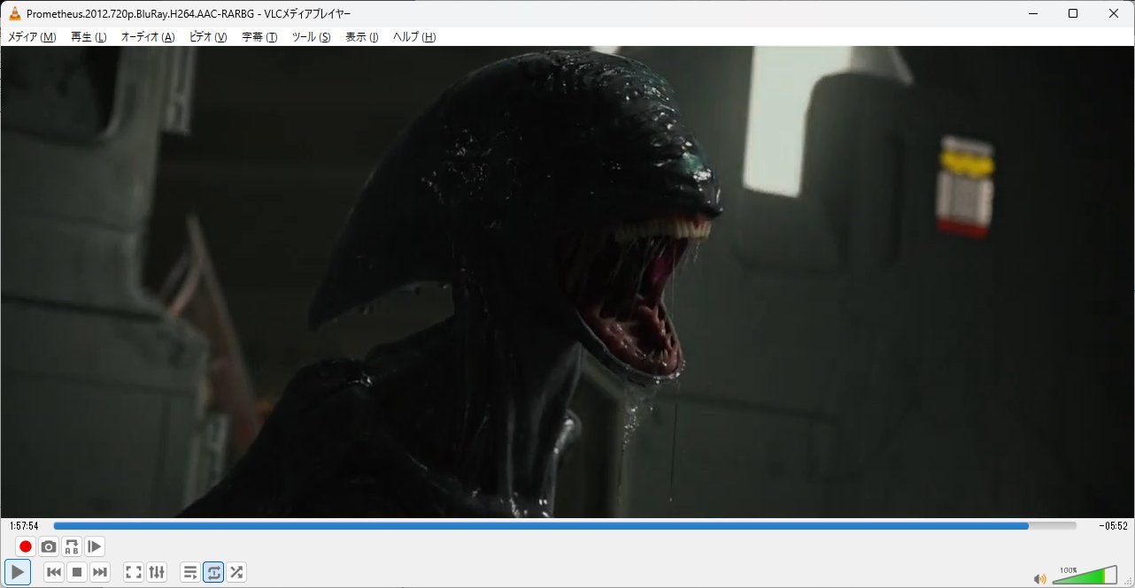Start playback with the Play button
This screenshot has height=588, width=1135.
(x=18, y=572)
